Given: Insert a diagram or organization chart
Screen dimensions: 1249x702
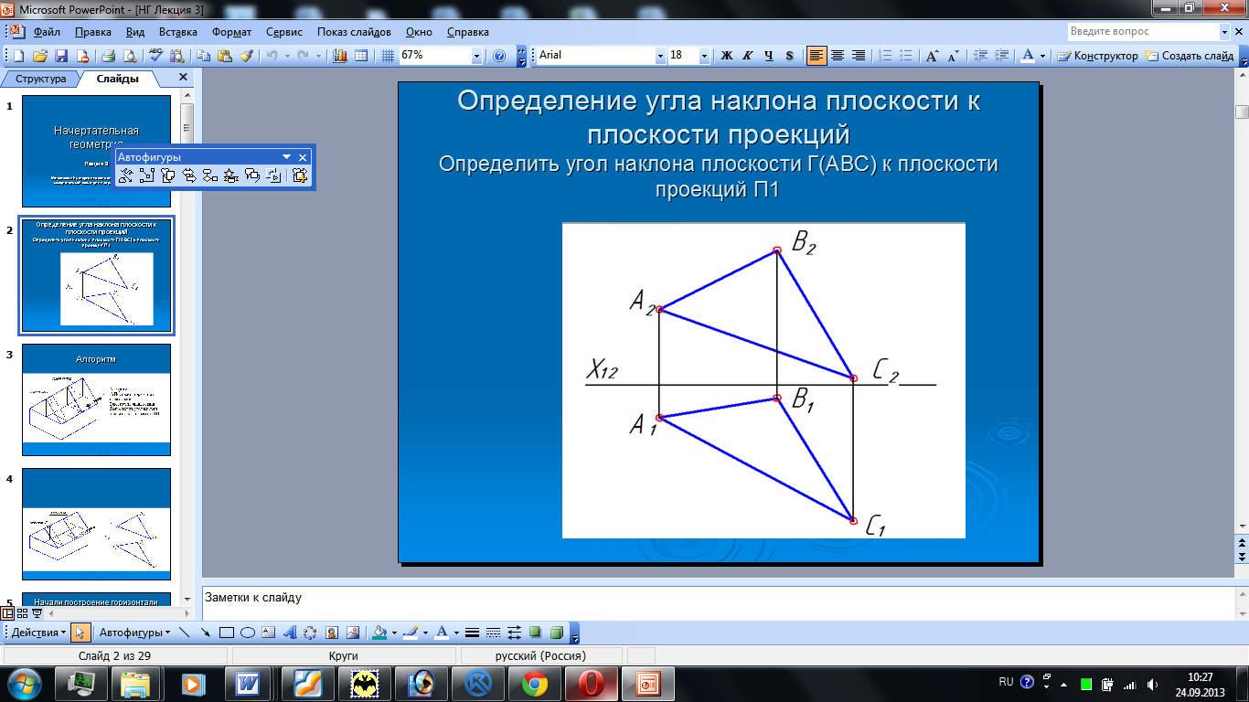Looking at the screenshot, I should (310, 633).
